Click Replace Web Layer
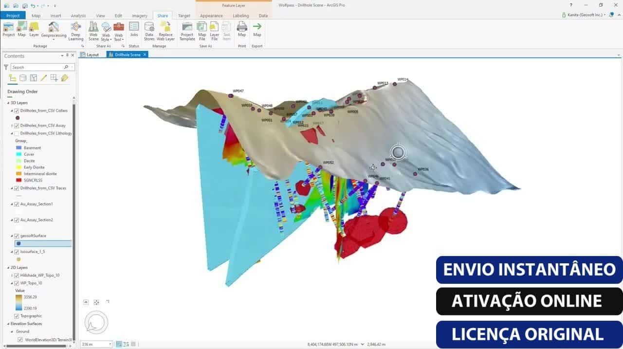The width and height of the screenshot is (623, 349). [165, 31]
